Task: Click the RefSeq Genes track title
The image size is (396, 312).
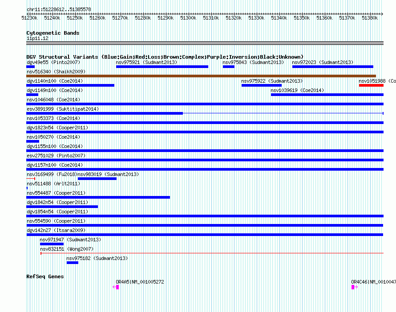Action: (45, 276)
